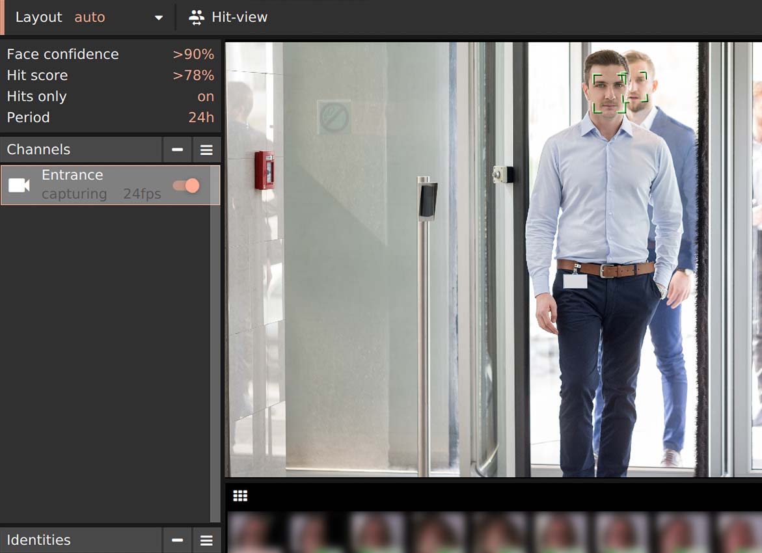Screen dimensions: 762x553
Task: Click the Hit-view label in toolbar
Action: (239, 18)
